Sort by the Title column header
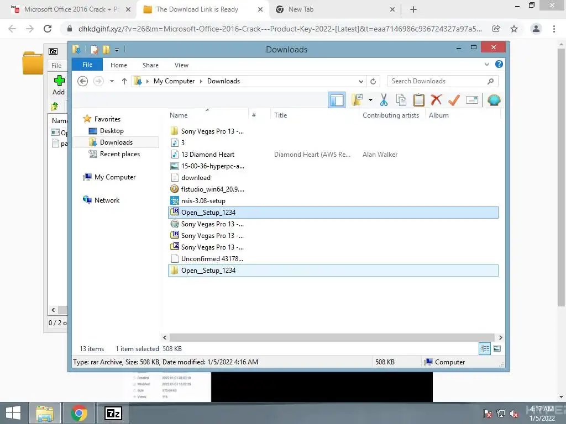This screenshot has width=566, height=424. click(x=280, y=115)
